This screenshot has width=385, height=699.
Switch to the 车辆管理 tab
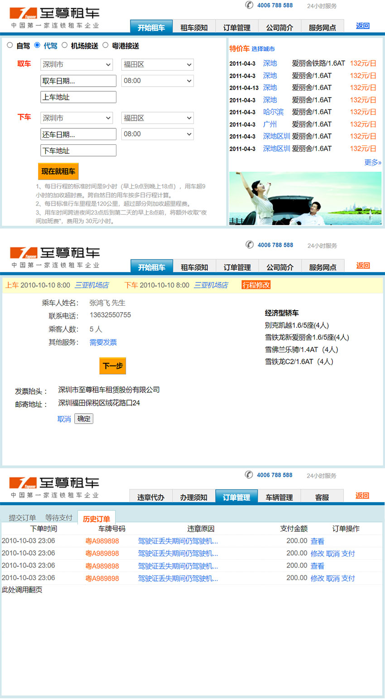(279, 497)
